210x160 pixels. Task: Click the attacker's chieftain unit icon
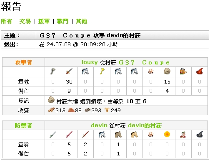[x=183, y=71]
